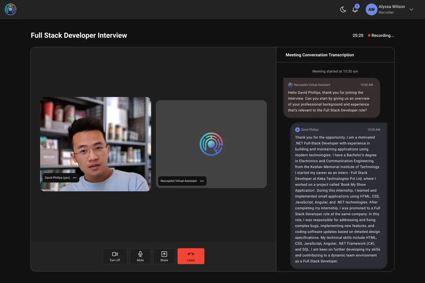Toggle dark mode with the moon icon
This screenshot has height=283, width=425.
point(343,9)
